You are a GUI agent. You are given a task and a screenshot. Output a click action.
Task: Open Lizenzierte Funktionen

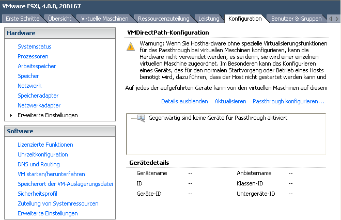(45, 145)
